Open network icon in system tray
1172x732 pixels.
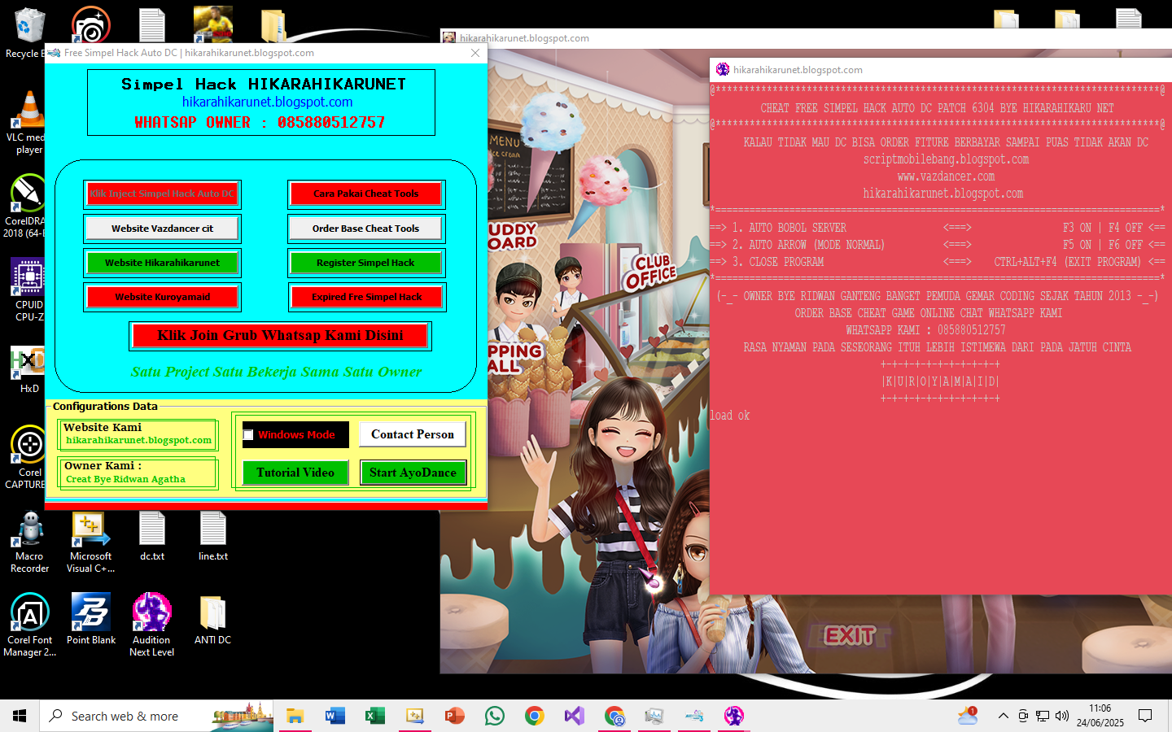click(1043, 716)
